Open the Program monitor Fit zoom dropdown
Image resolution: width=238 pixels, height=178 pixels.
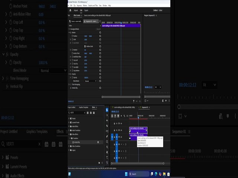point(158,87)
